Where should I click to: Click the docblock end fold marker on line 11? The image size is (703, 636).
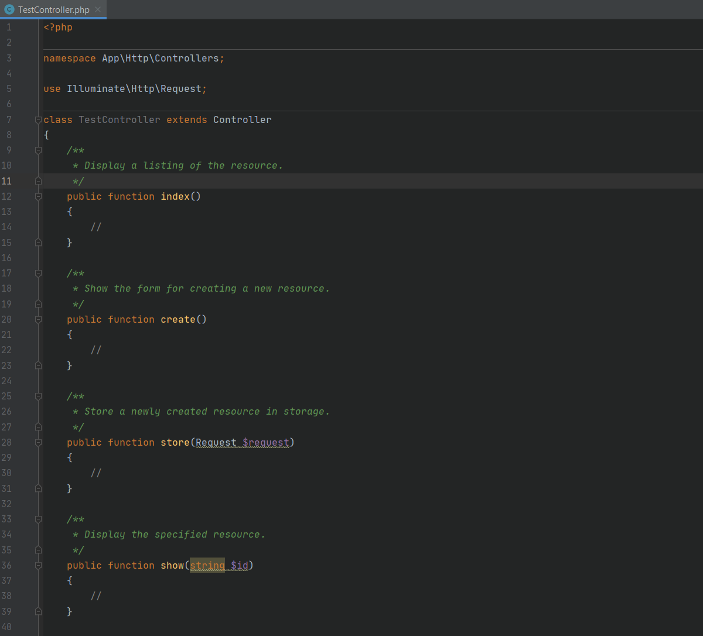[38, 181]
